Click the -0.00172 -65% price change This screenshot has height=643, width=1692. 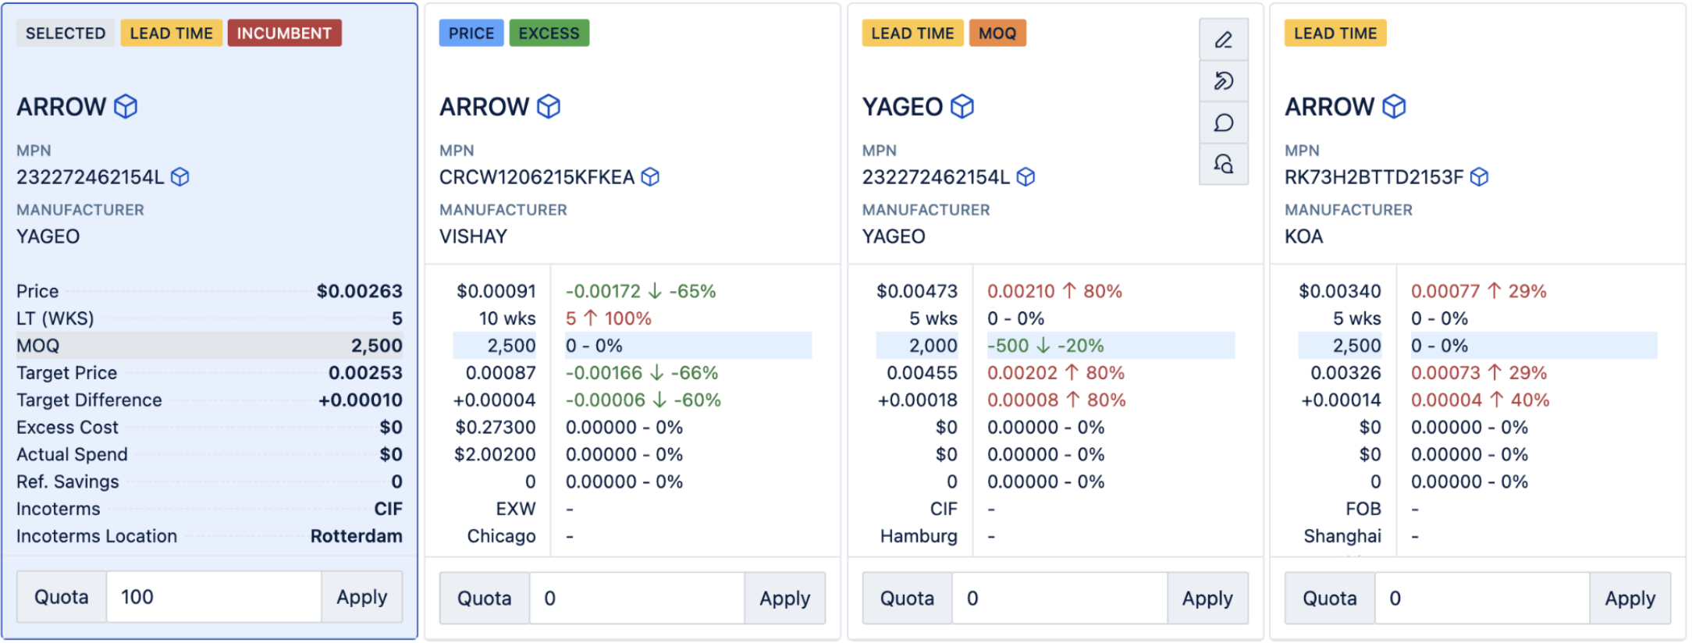[x=641, y=291]
